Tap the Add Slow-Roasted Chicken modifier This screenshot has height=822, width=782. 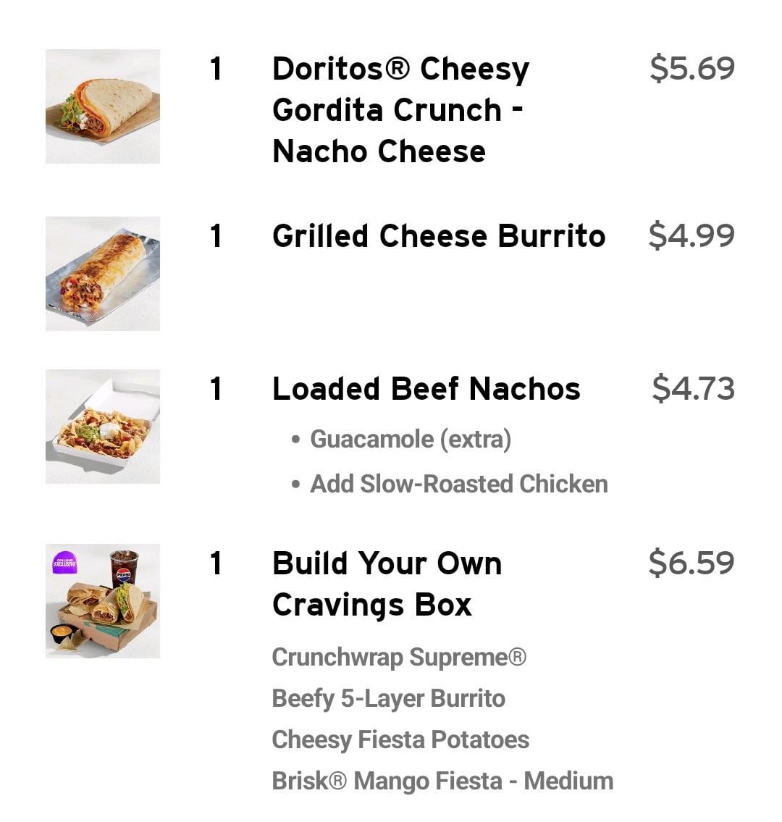[x=459, y=484]
